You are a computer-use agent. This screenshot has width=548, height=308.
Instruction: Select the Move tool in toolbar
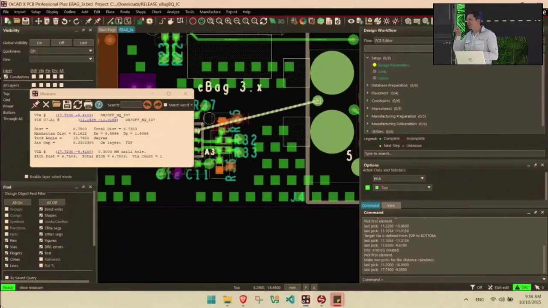(38, 21)
